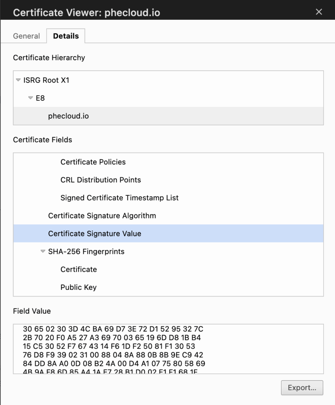
Task: View the Certificate fingerprint entry
Action: click(79, 269)
